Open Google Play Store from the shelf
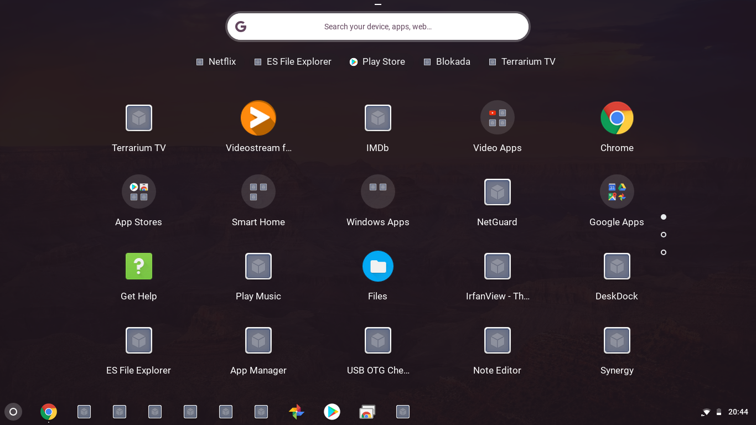This screenshot has height=425, width=756. (332, 412)
